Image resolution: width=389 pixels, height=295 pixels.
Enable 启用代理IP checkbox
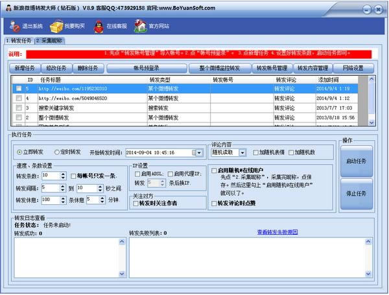click(170, 174)
